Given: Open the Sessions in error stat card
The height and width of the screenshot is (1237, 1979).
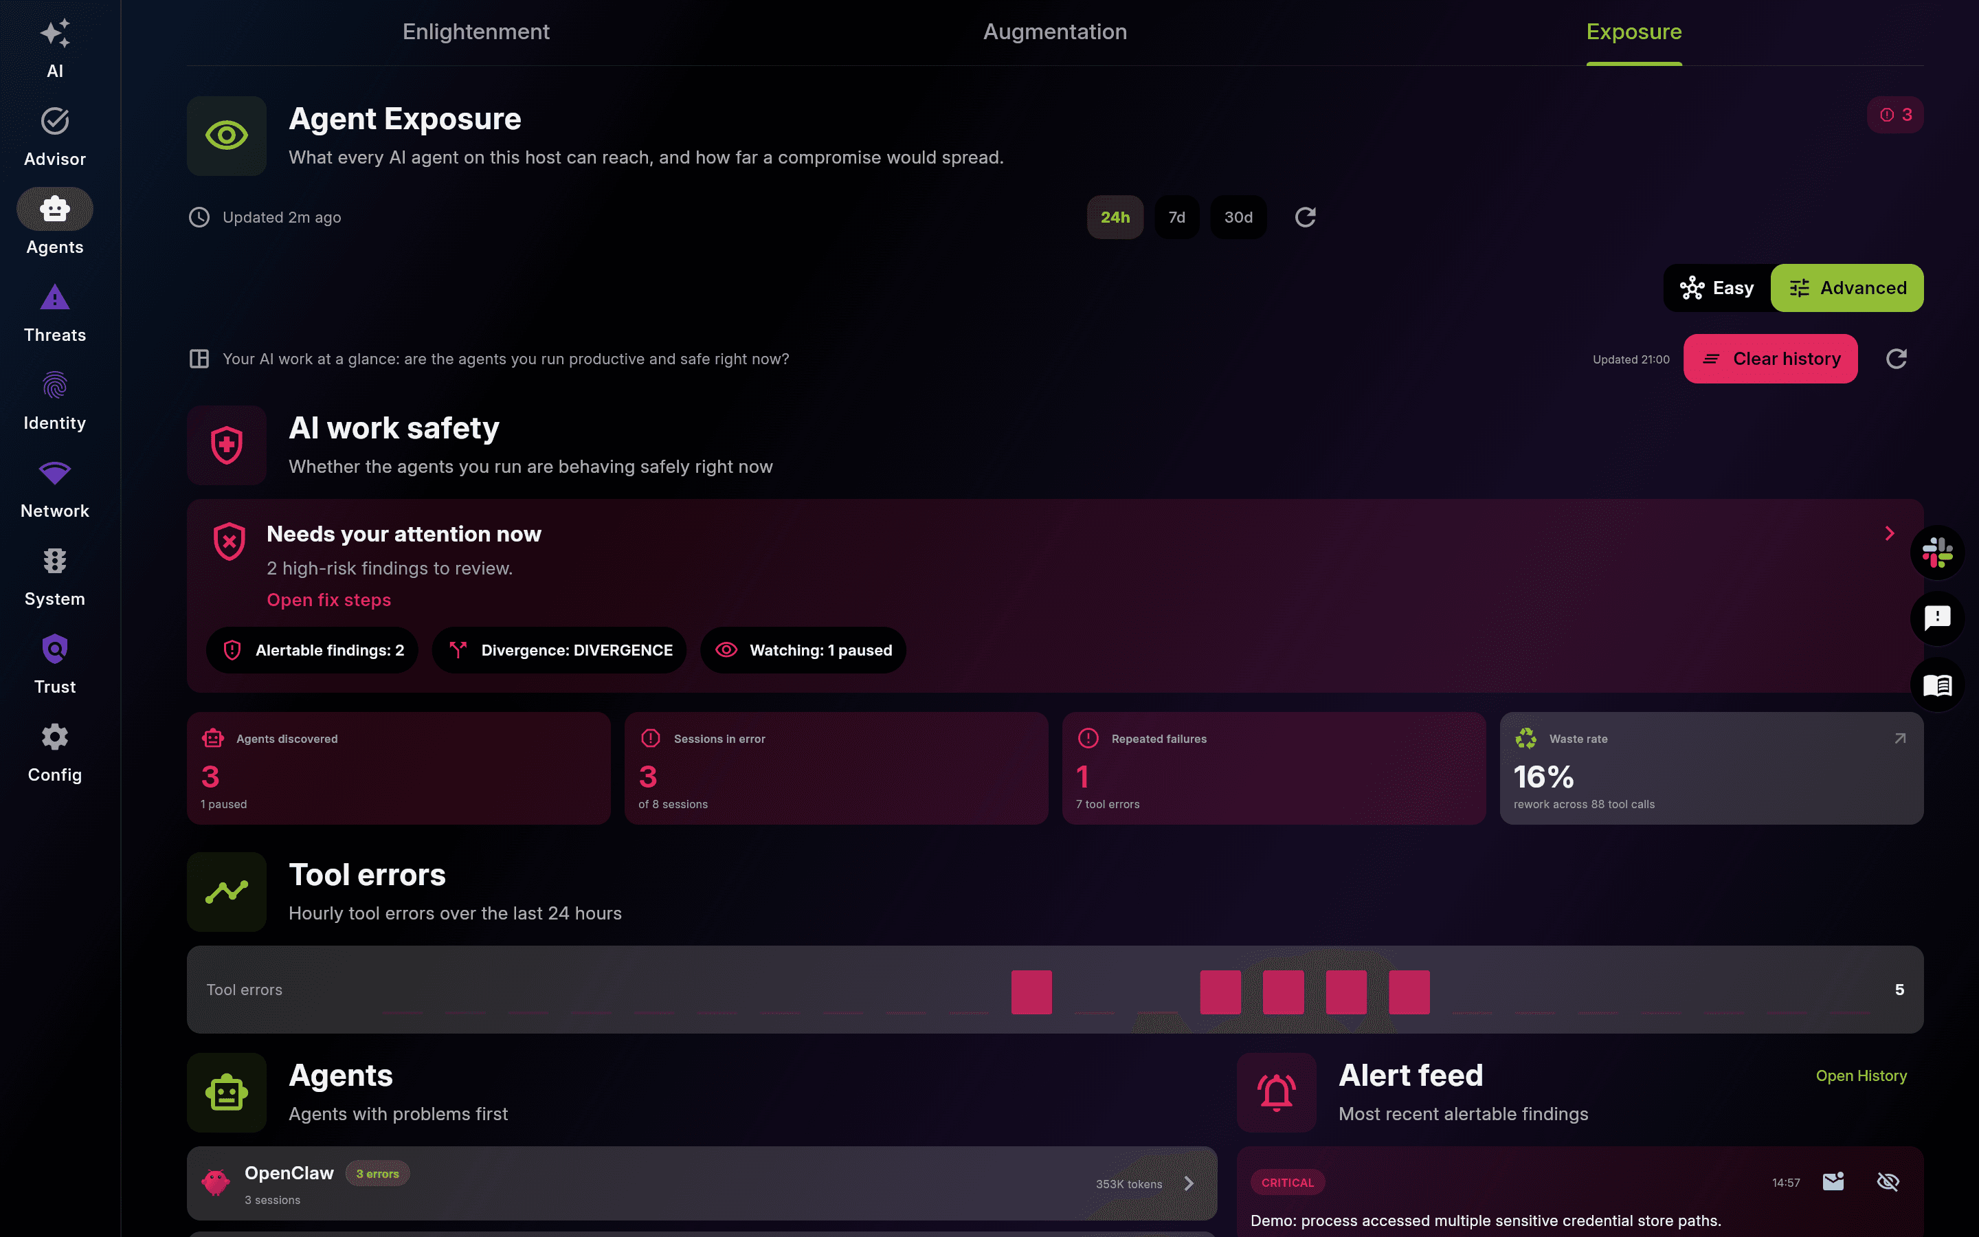Looking at the screenshot, I should click(836, 768).
